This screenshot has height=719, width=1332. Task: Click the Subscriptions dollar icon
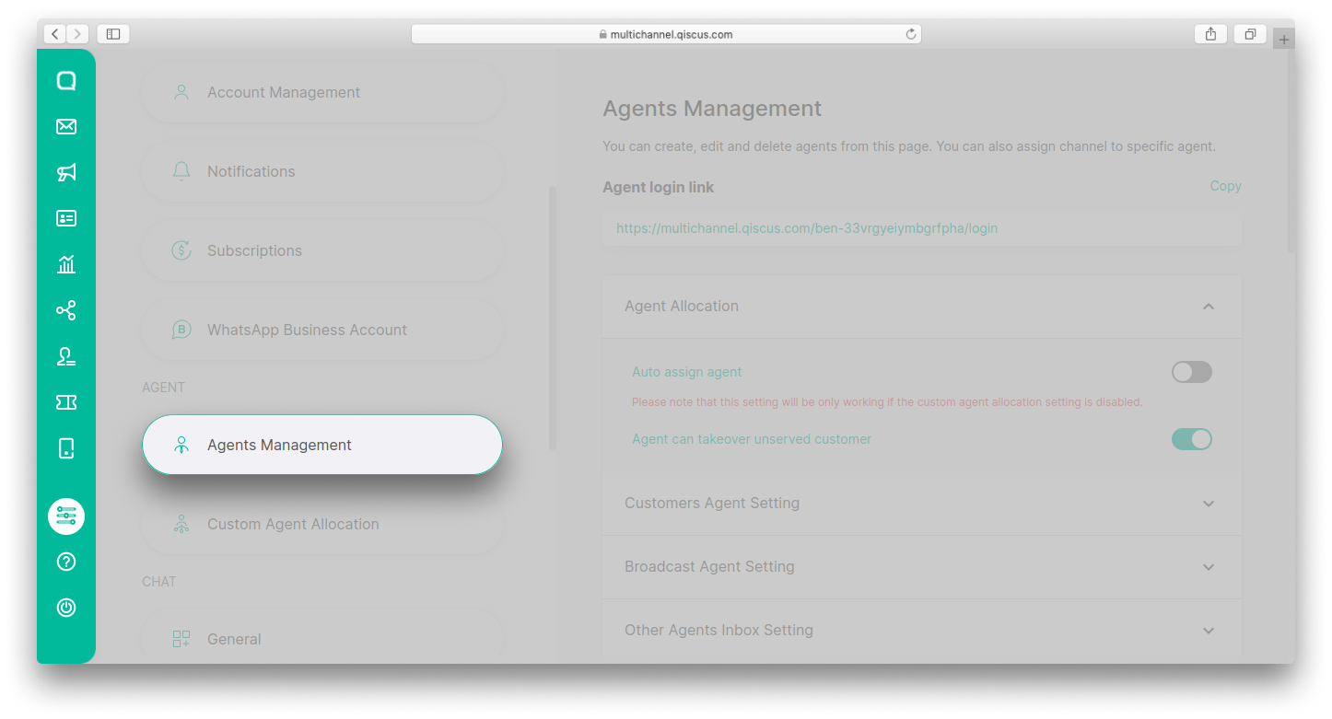181,250
